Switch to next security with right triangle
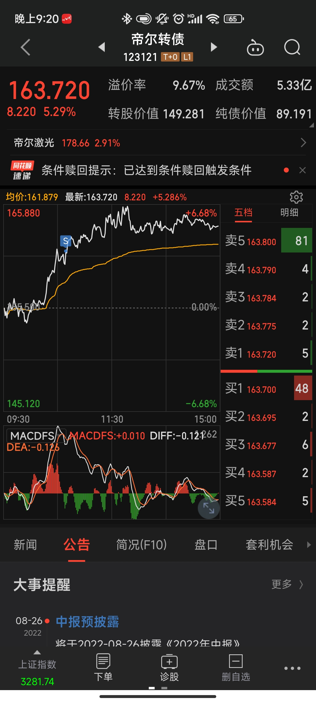Screen dimensions: 316x703 tap(214, 47)
